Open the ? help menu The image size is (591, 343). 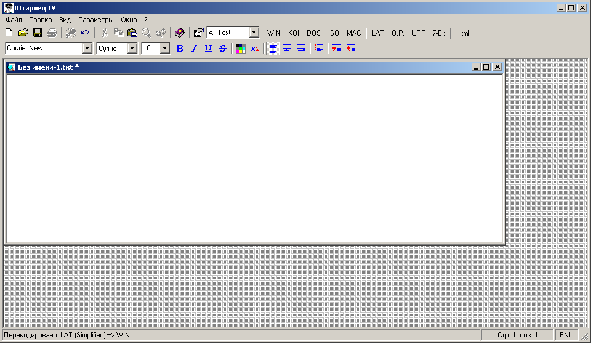click(x=146, y=20)
